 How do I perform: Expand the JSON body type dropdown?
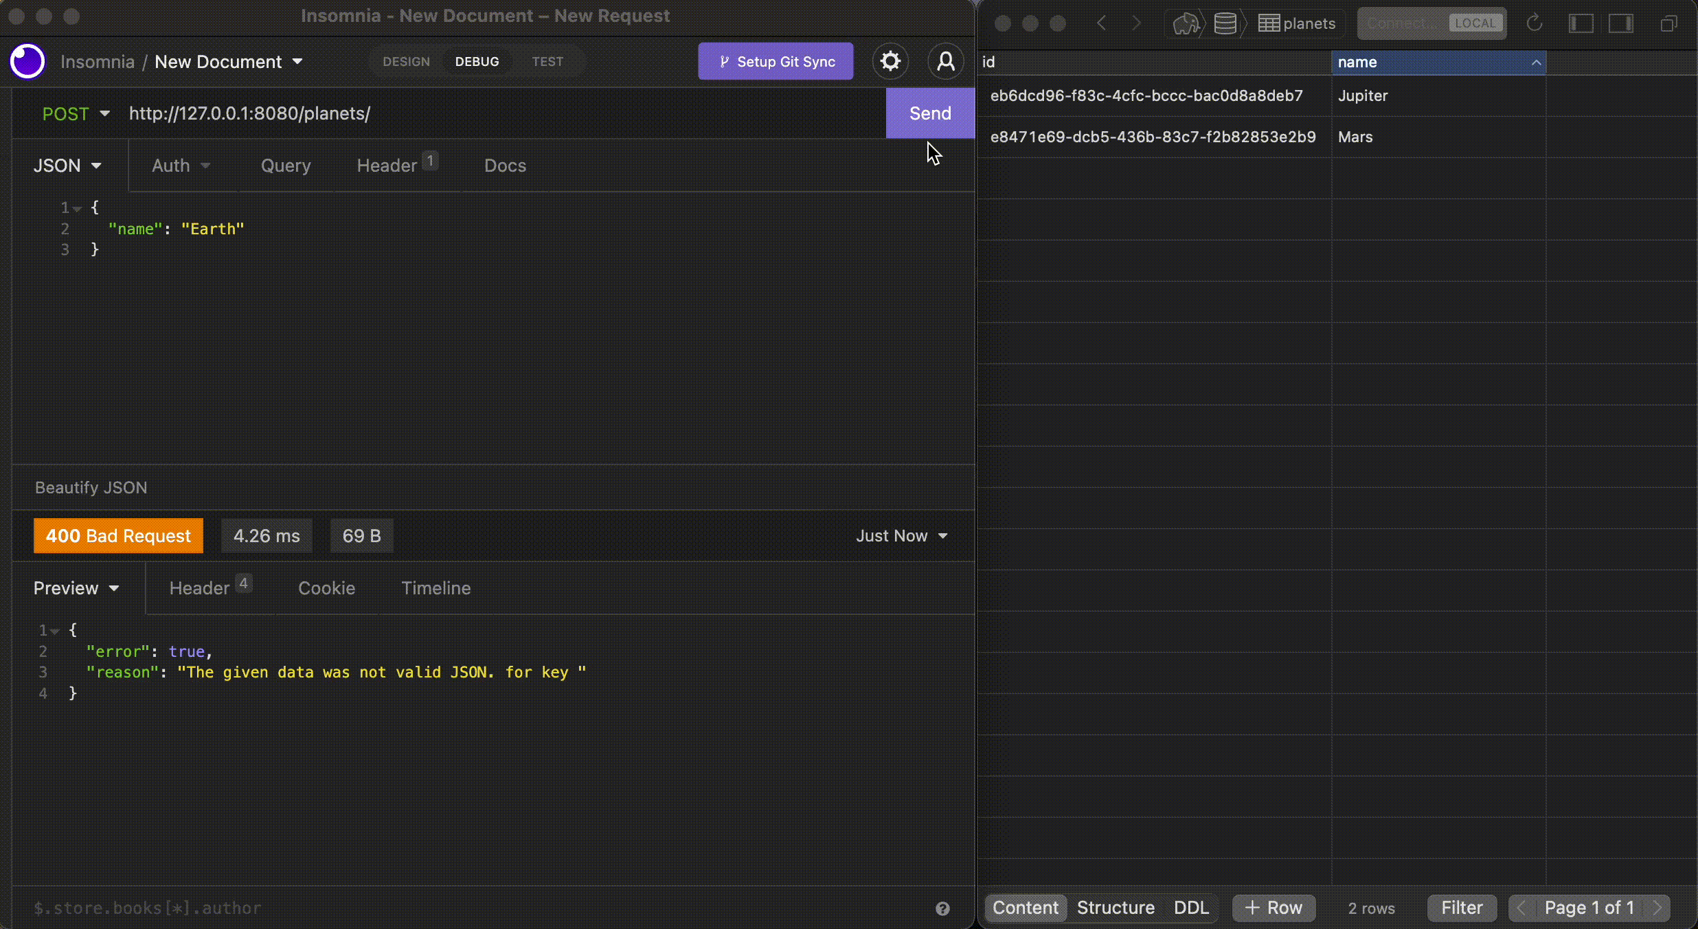click(67, 166)
